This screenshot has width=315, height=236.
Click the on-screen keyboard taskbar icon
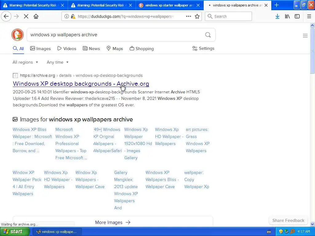[269, 232]
